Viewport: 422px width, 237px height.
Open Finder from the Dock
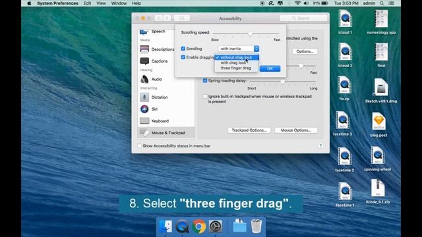166,226
